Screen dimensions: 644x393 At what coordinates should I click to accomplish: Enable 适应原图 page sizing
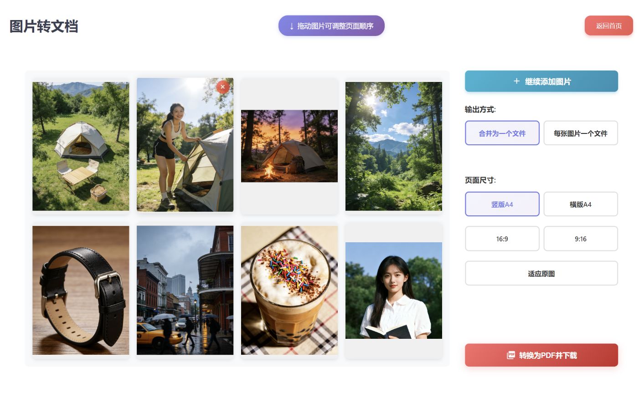(x=541, y=273)
